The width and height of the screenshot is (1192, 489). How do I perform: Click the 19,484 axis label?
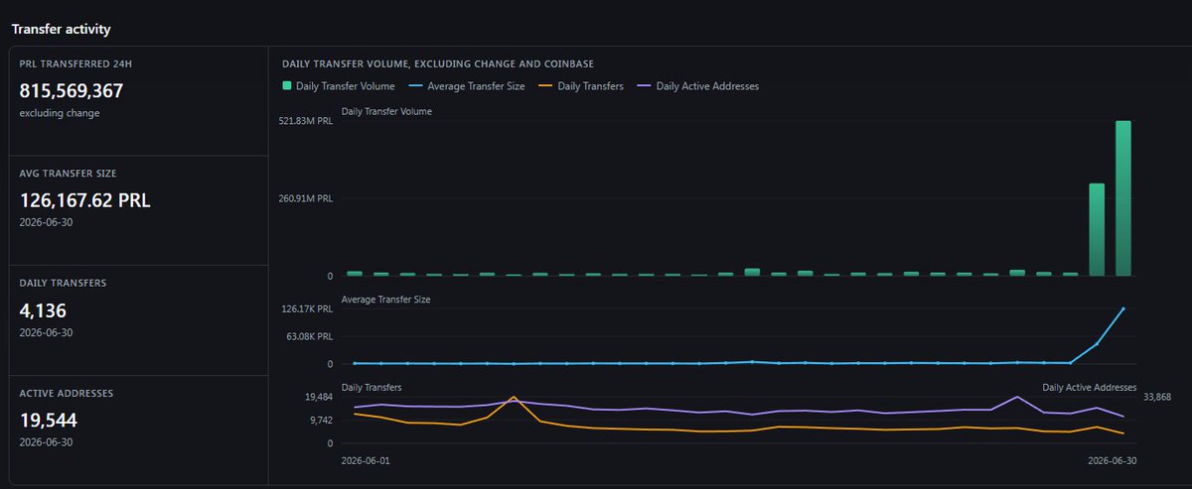point(318,397)
